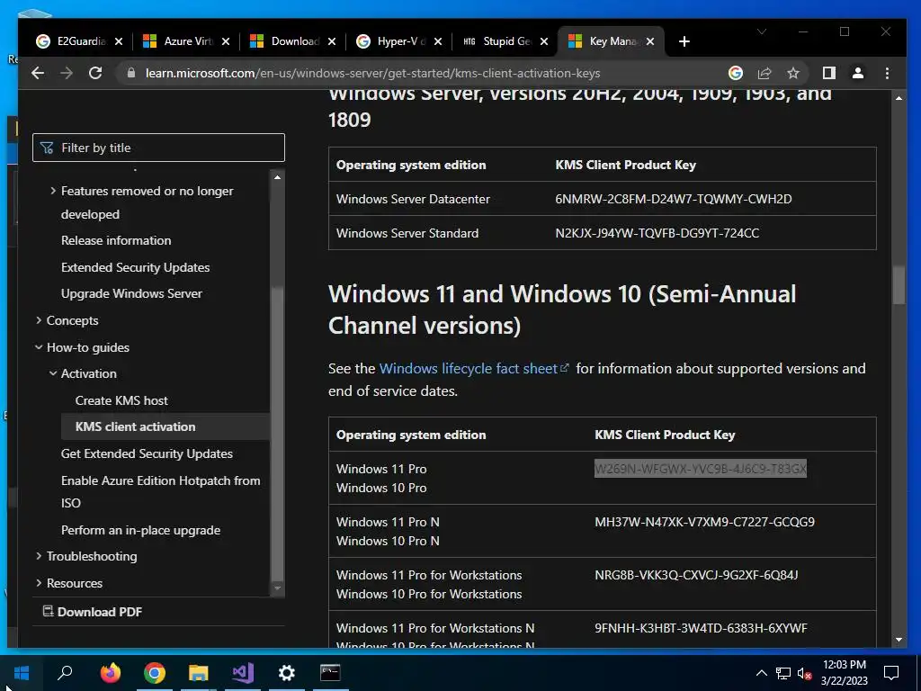Collapse the Activation section
This screenshot has width=921, height=691.
coord(53,373)
